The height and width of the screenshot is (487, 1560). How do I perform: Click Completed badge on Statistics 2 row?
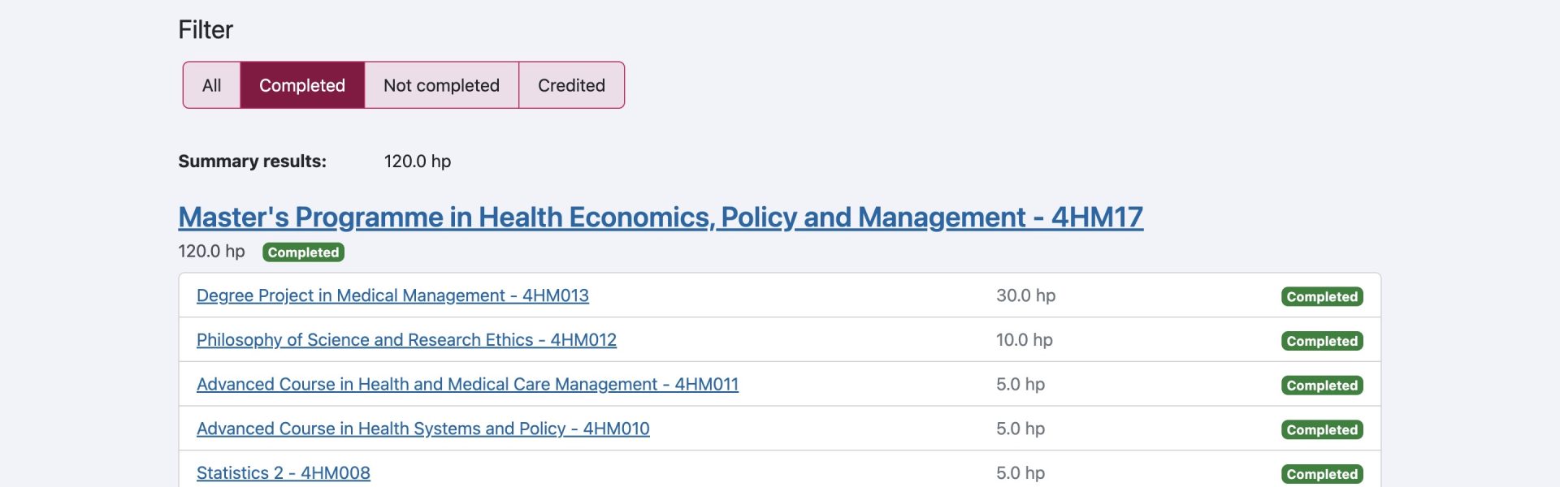[1322, 474]
